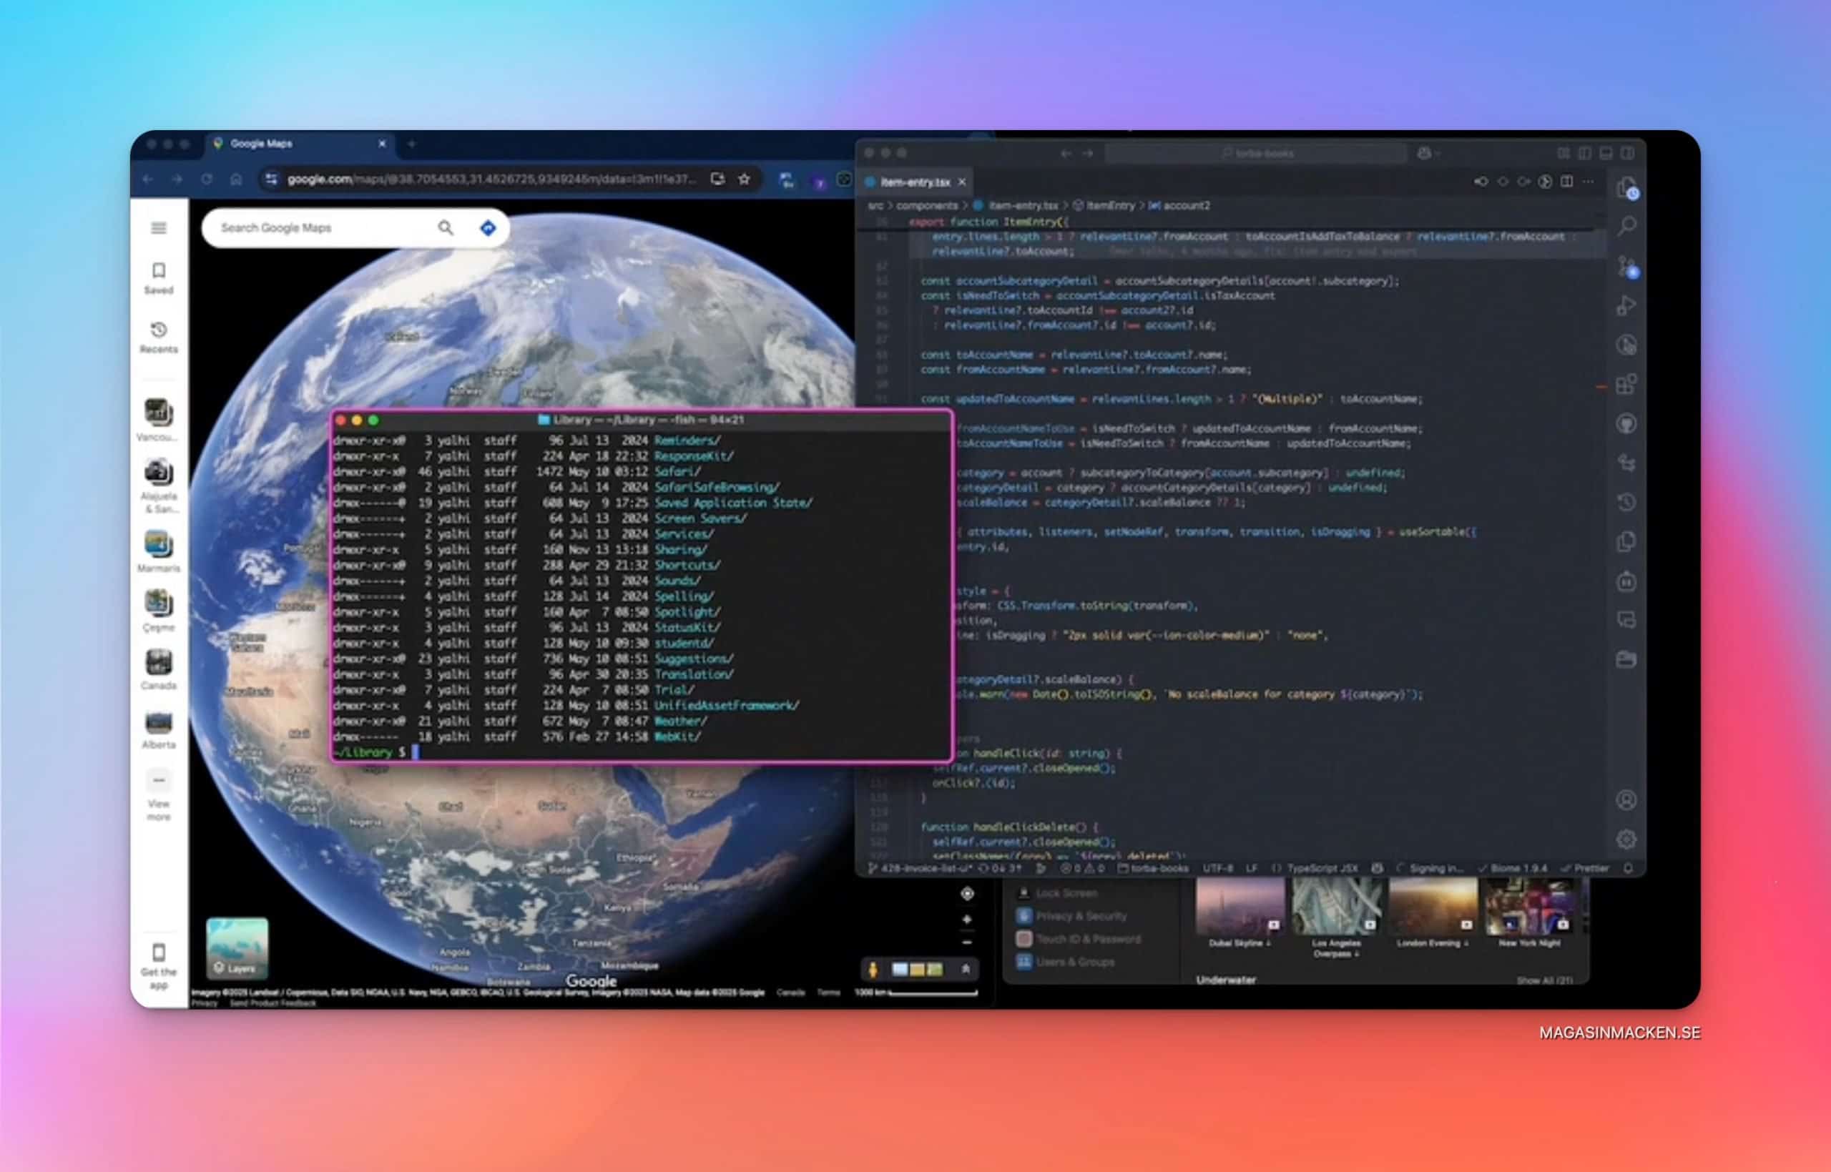
Task: Click the translate extension icon in browser toolbar
Action: 787,179
